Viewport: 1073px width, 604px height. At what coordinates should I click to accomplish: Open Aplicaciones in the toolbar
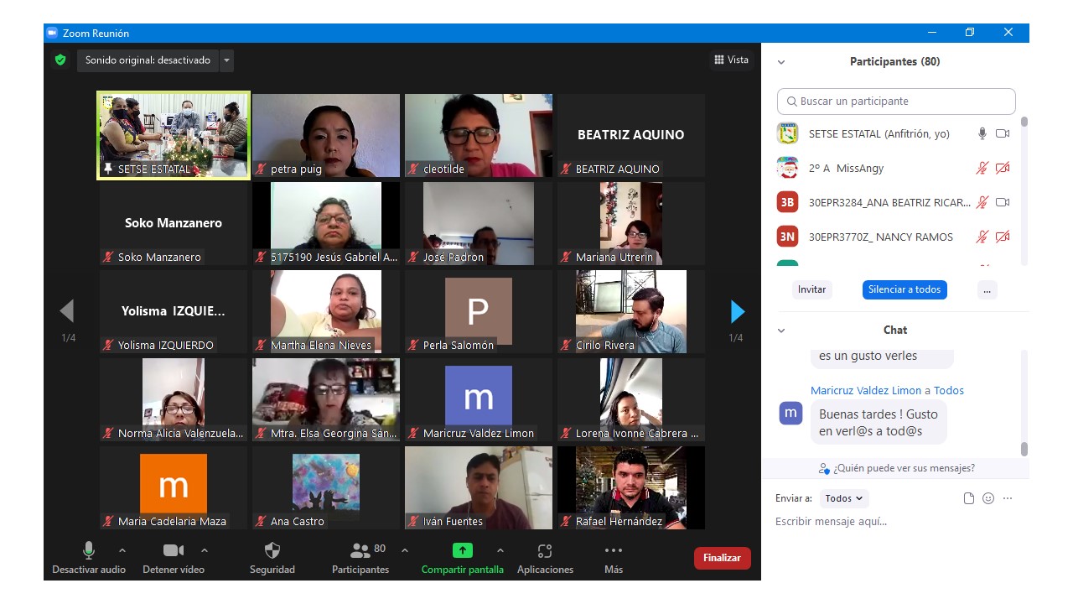click(545, 558)
